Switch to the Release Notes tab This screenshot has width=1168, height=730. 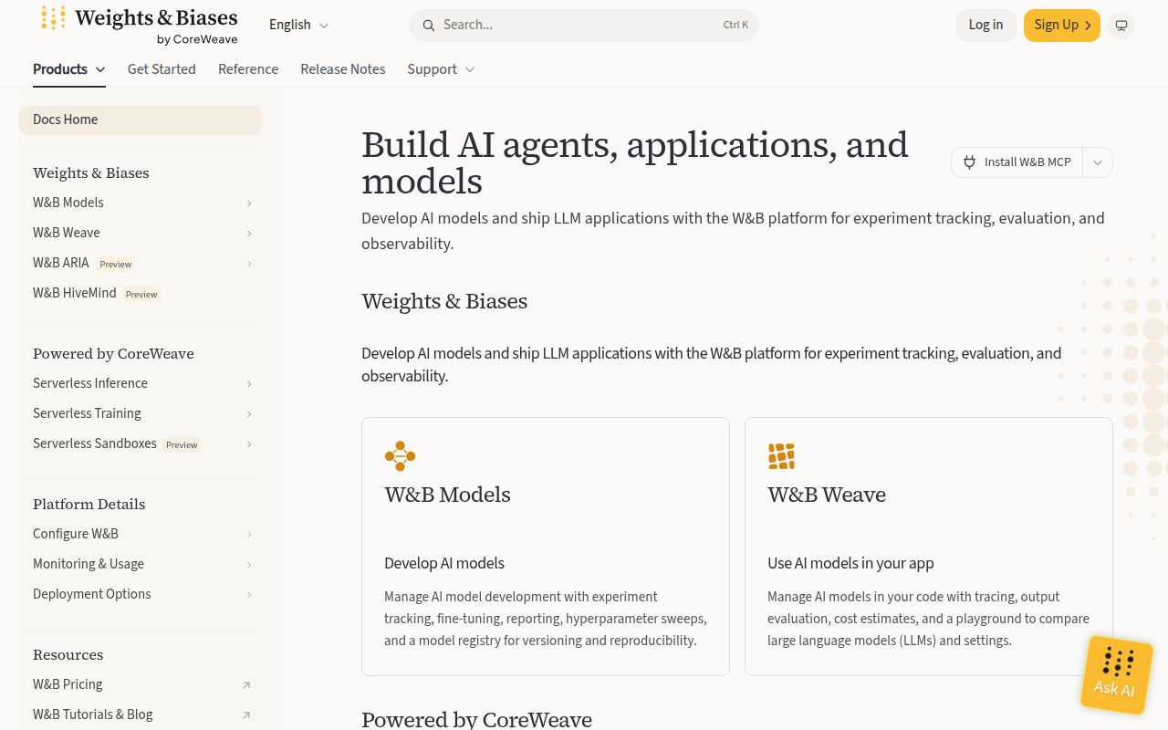pyautogui.click(x=343, y=69)
